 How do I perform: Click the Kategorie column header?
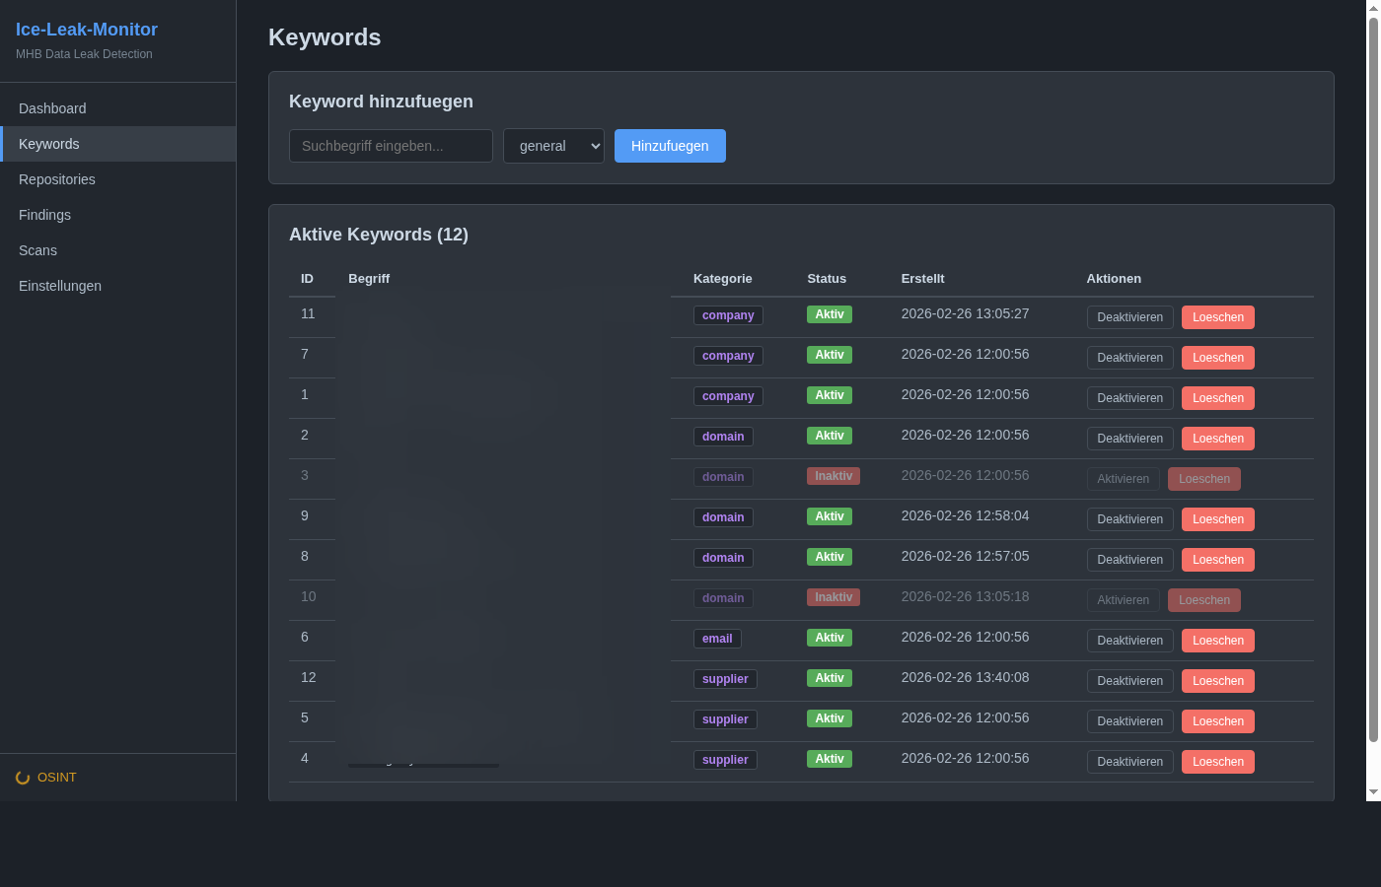click(x=723, y=279)
